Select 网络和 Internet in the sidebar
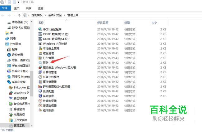This screenshot has width=202, height=132. (21, 77)
